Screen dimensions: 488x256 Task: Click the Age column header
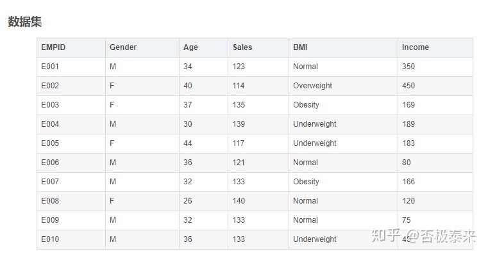point(190,47)
